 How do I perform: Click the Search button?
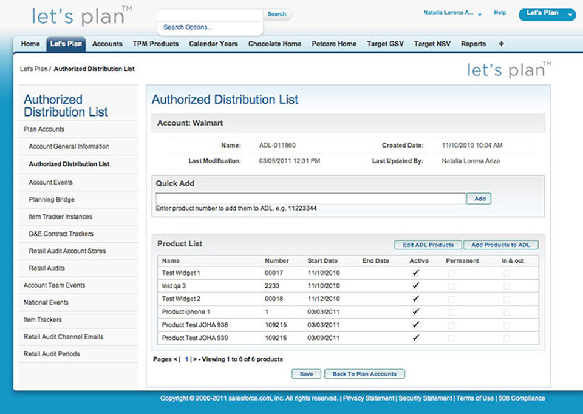(277, 14)
